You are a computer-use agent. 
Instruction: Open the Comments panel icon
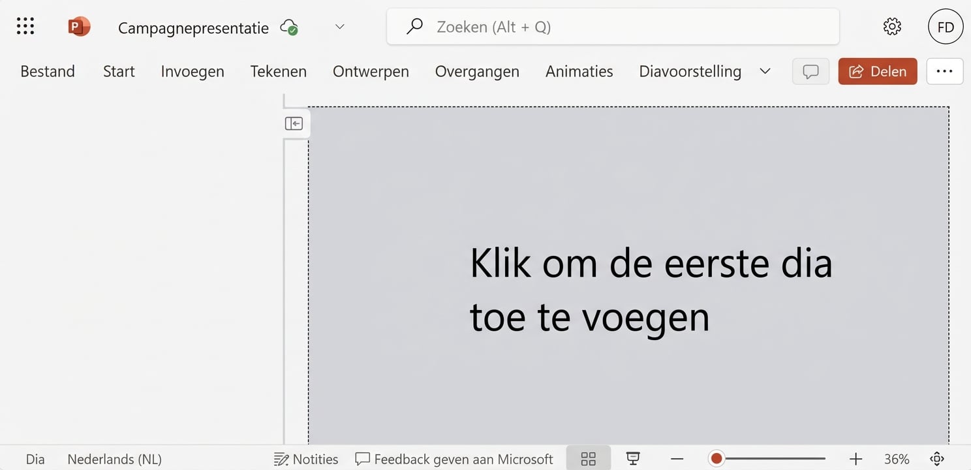click(810, 71)
